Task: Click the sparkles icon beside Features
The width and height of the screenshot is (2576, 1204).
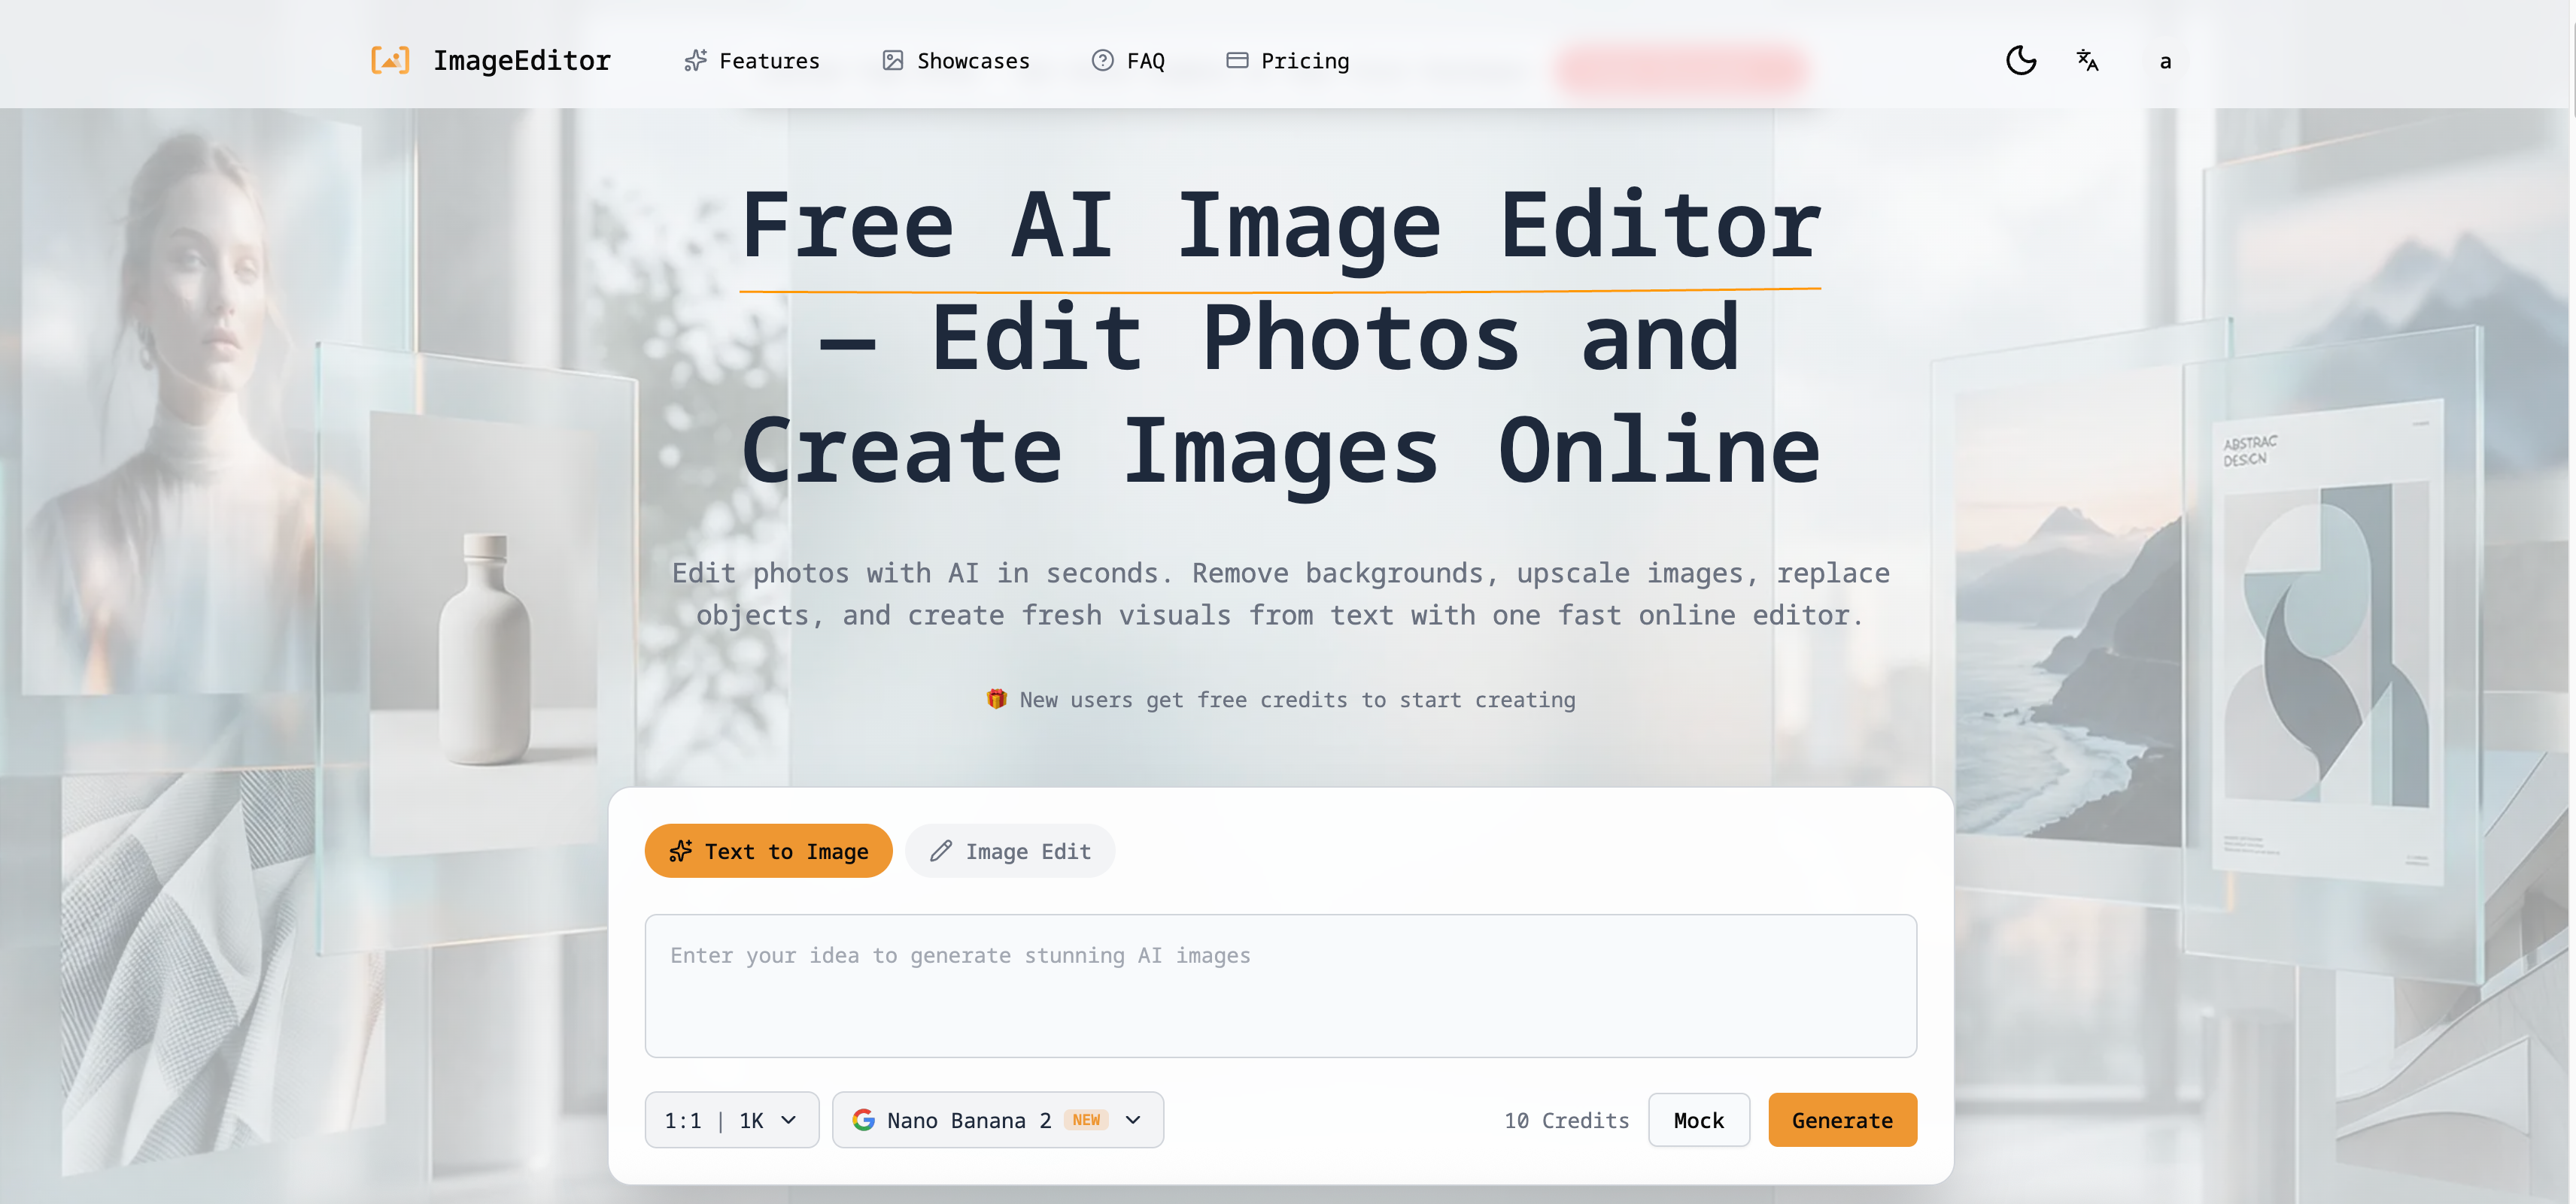Action: [x=696, y=61]
